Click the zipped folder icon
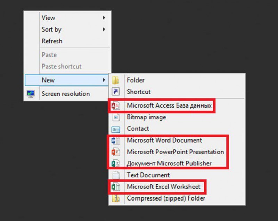Screen dimensions: 278x221 [x=116, y=198]
